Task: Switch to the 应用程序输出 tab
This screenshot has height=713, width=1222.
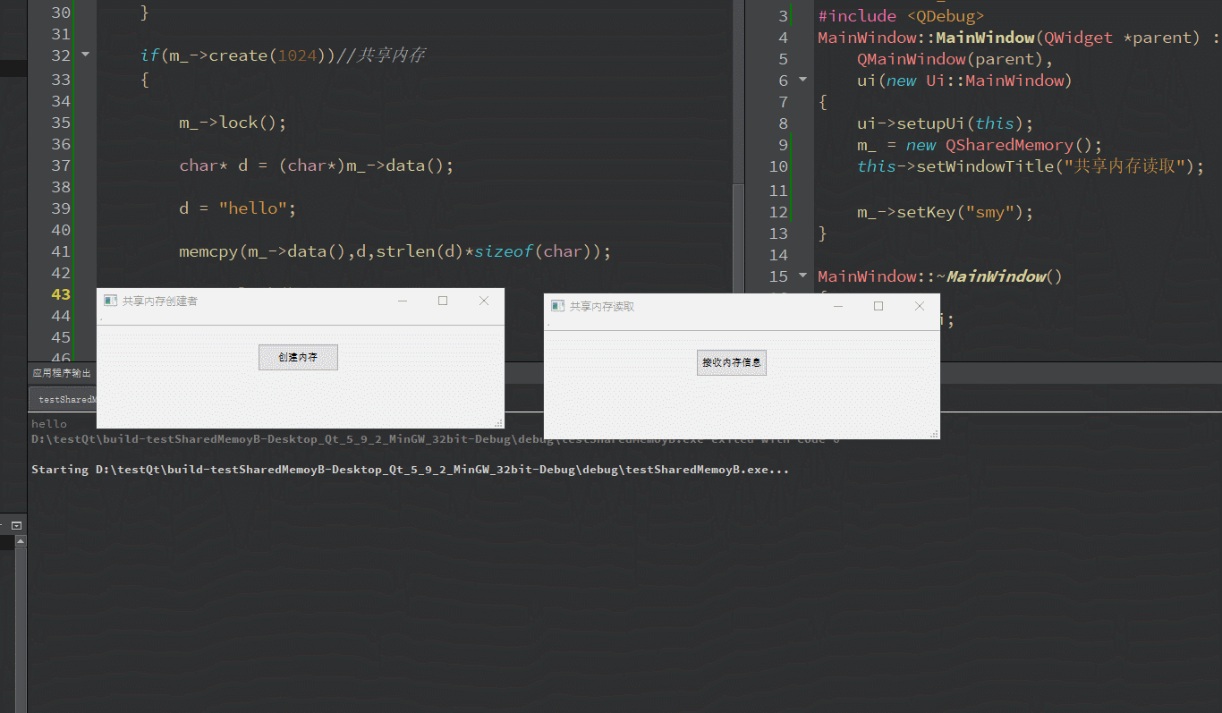Action: (62, 372)
